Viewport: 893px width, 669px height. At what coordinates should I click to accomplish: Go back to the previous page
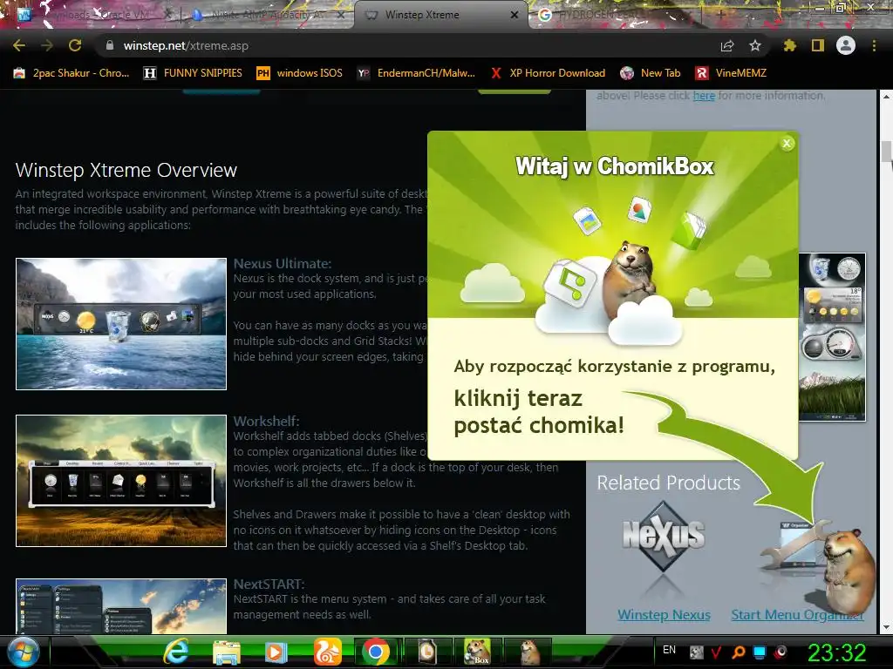click(x=19, y=45)
